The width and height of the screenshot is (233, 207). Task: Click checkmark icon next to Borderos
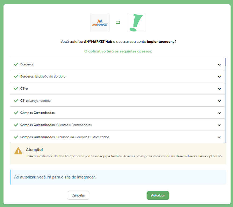16,64
